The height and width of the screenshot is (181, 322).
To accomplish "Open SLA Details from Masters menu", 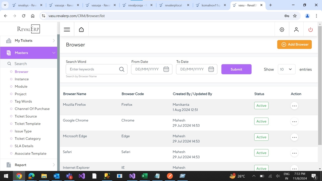I will click(x=24, y=146).
